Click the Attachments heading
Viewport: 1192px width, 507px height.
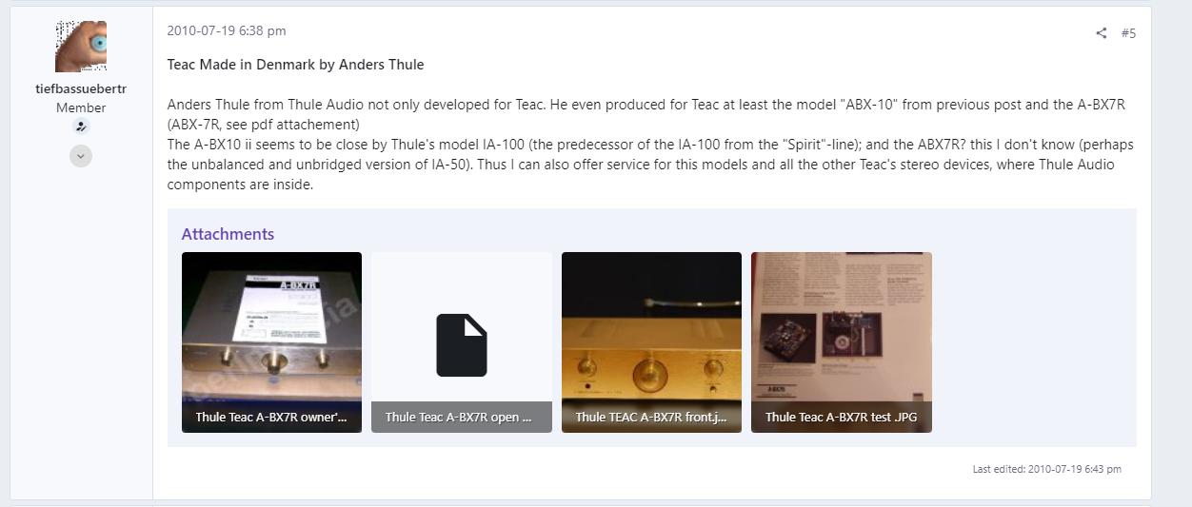point(228,234)
